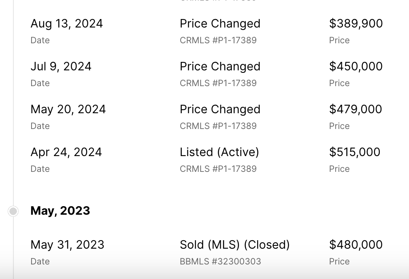The height and width of the screenshot is (279, 409).
Task: Click the $389,900 price value
Action: (x=356, y=23)
